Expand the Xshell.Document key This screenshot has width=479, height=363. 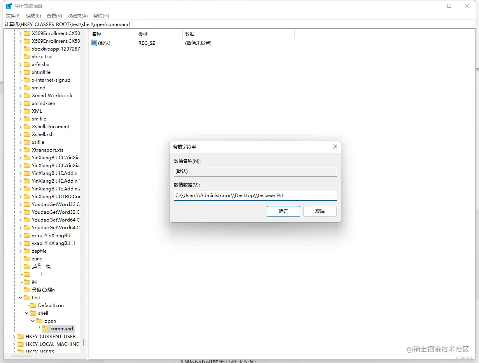tap(21, 127)
